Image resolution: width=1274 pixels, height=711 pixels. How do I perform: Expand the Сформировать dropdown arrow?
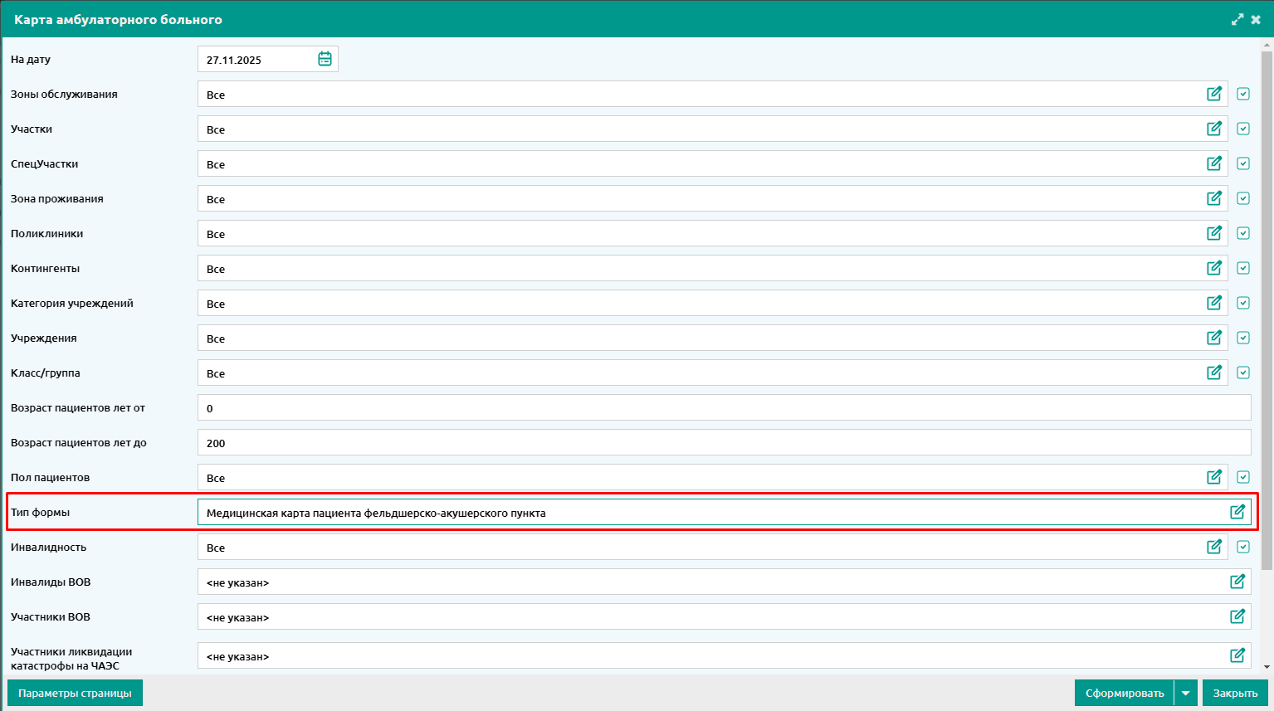point(1186,693)
